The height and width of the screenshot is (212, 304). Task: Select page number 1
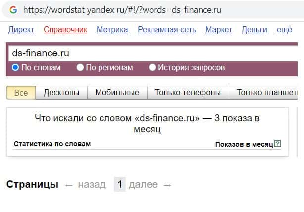120,184
